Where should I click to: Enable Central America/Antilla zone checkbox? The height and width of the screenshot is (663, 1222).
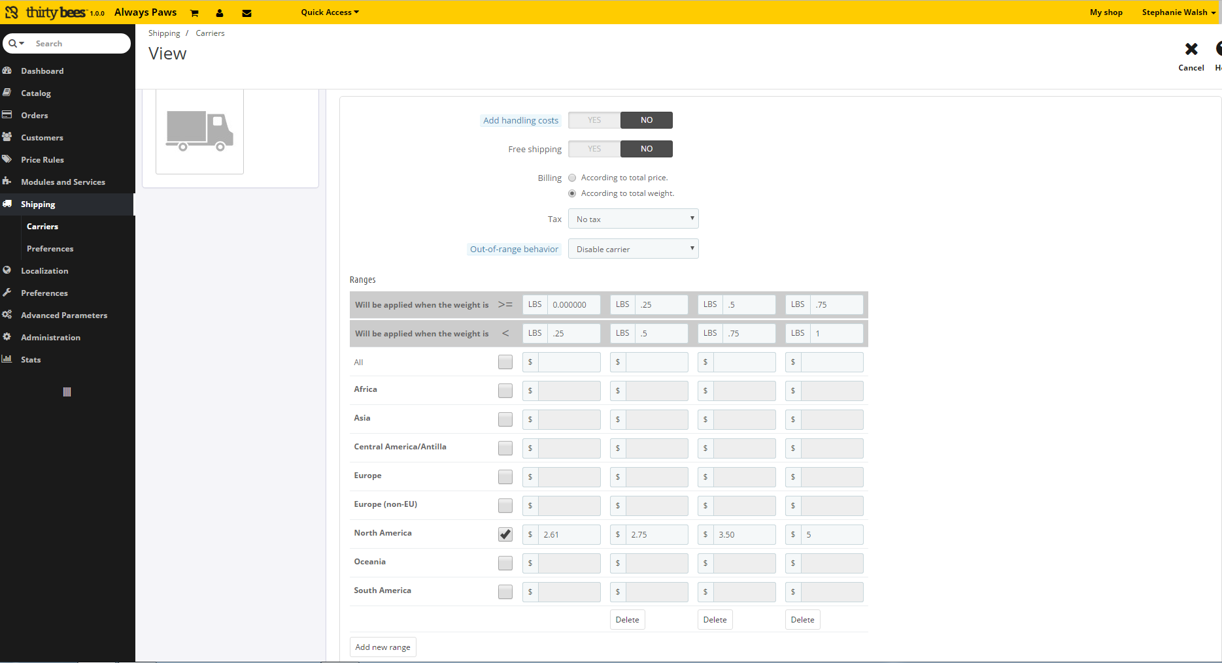505,448
